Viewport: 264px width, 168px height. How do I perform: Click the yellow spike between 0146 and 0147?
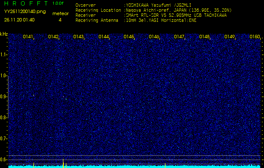pos(165,165)
